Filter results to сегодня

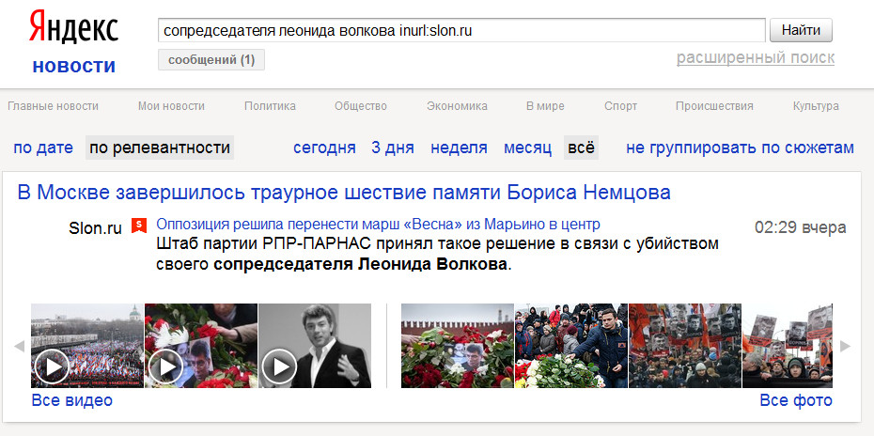[324, 148]
